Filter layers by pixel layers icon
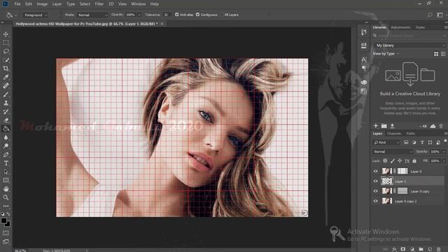Viewport: 448px width, 252px height. coord(406,142)
